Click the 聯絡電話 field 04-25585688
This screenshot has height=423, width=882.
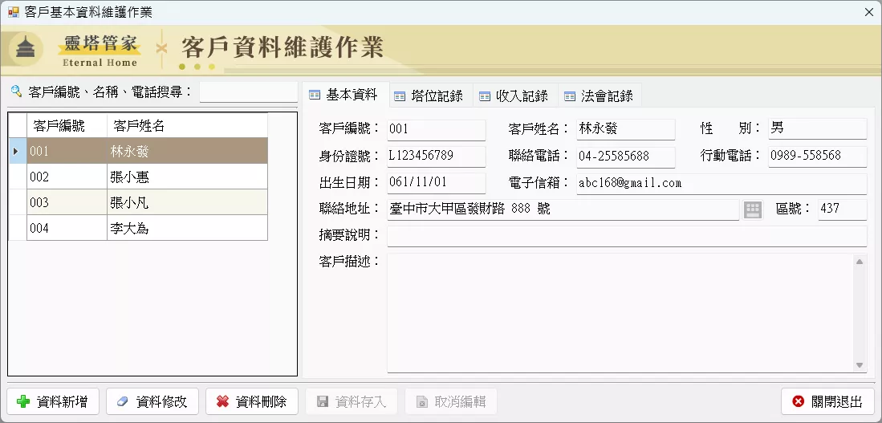point(625,157)
